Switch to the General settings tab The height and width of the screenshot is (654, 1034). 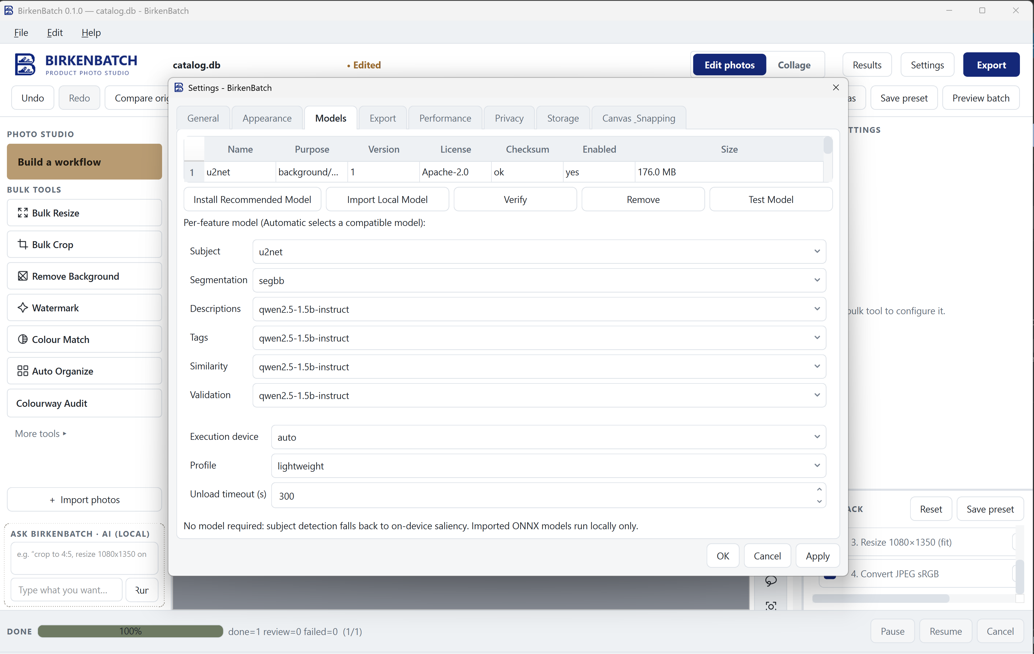pyautogui.click(x=203, y=118)
